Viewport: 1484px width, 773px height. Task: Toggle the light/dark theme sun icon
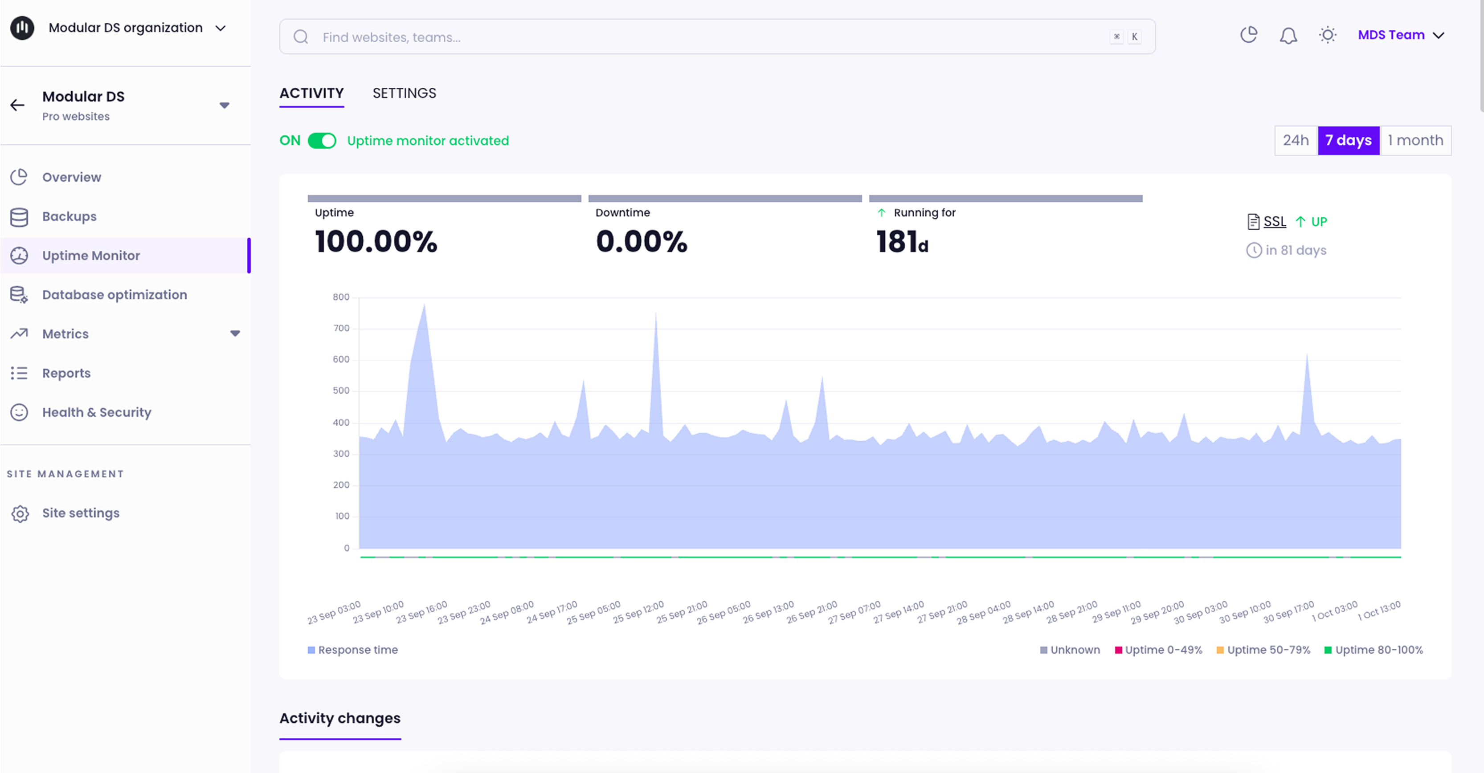point(1327,36)
